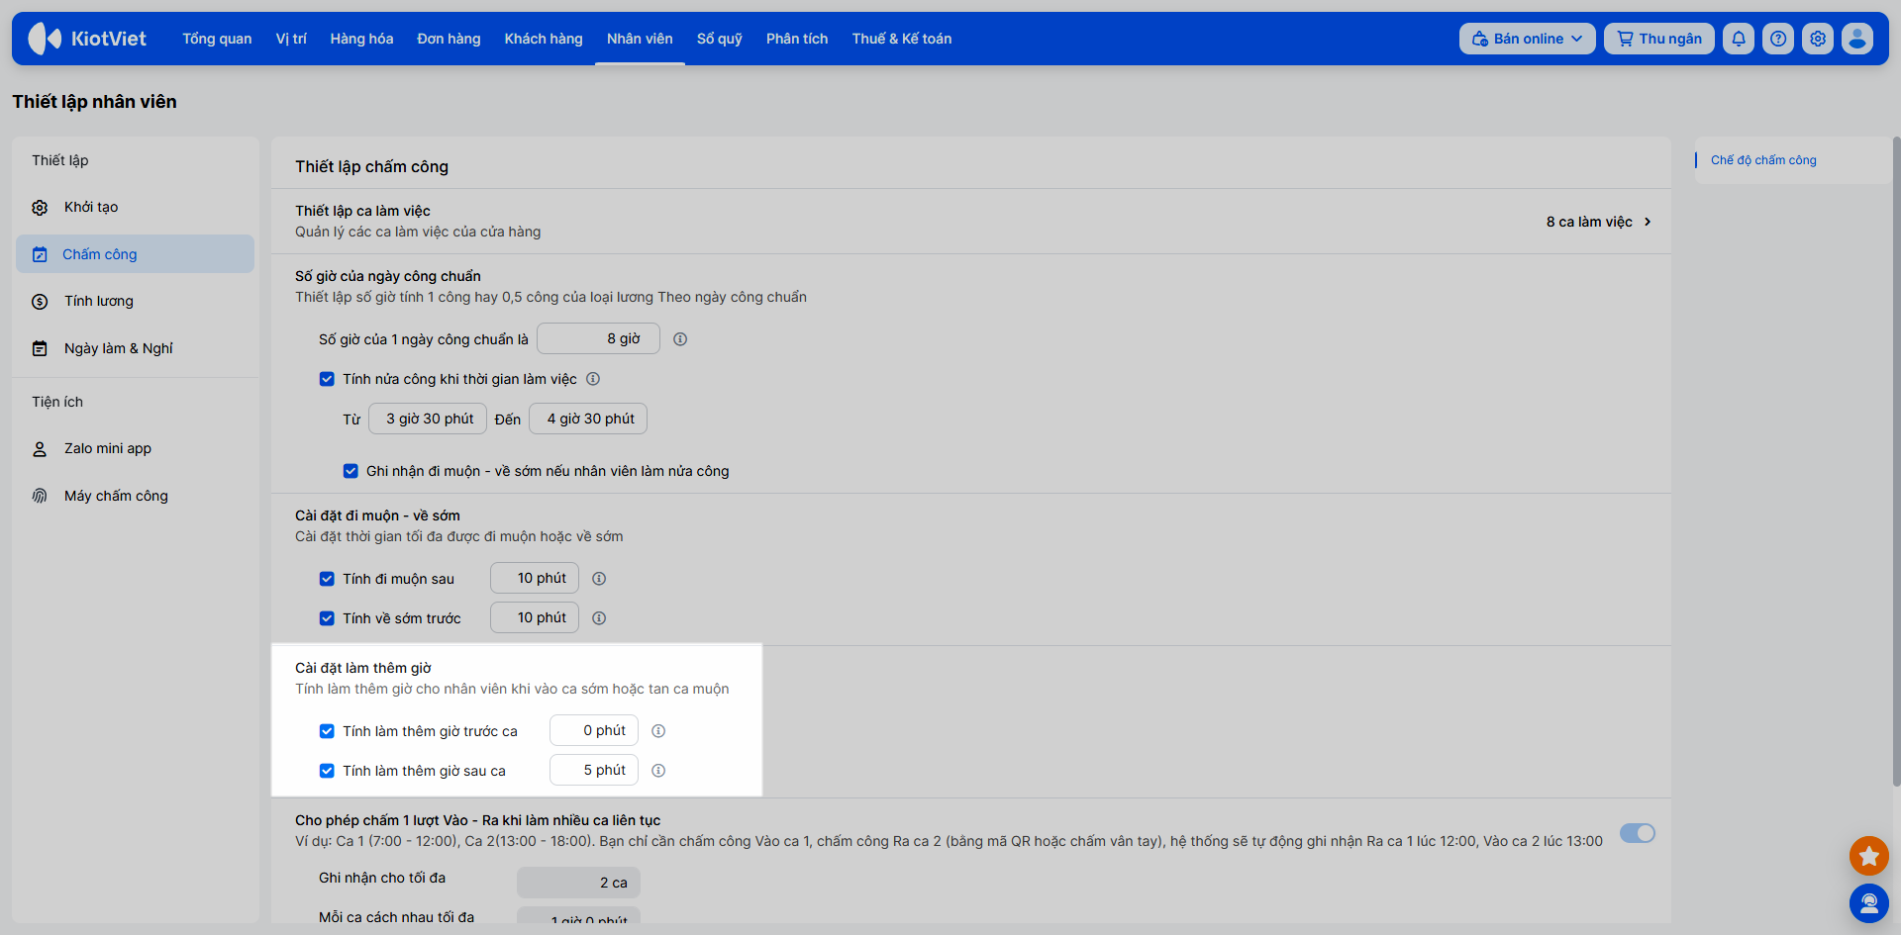
Task: Click info icon beside làm thêm giờ sau ca
Action: click(658, 771)
